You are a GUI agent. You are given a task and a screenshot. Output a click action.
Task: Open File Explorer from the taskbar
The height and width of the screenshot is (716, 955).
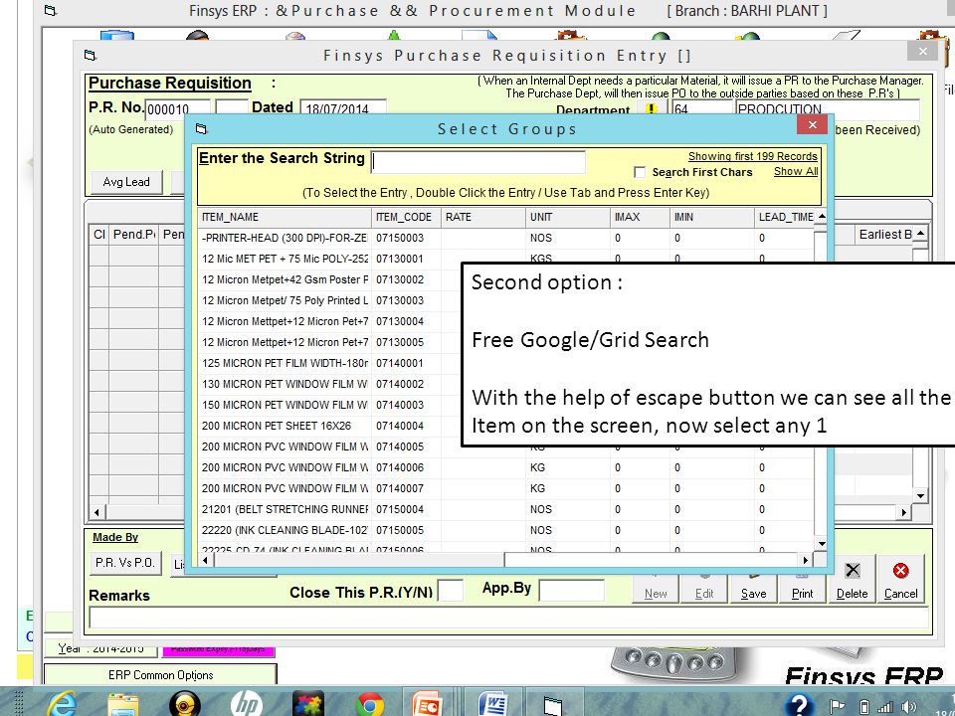(123, 703)
